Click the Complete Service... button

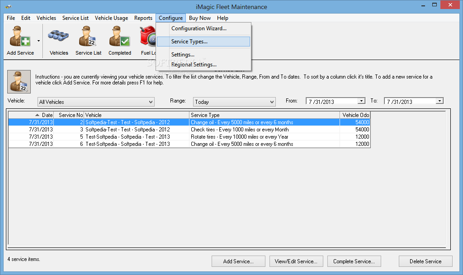point(354,261)
